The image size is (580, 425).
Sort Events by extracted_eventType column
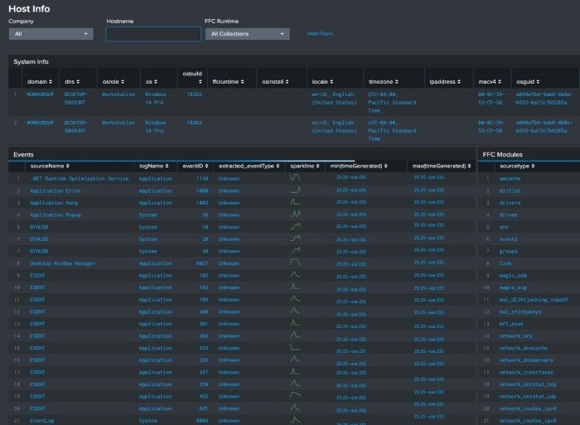(249, 166)
